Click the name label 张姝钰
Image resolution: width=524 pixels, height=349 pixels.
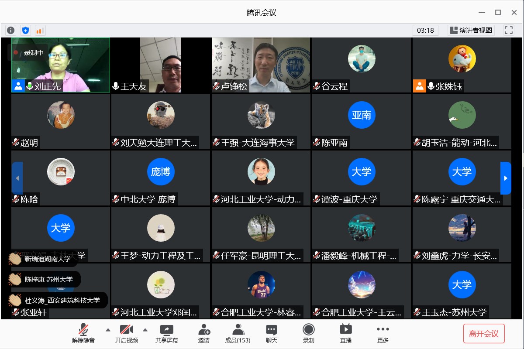point(448,86)
